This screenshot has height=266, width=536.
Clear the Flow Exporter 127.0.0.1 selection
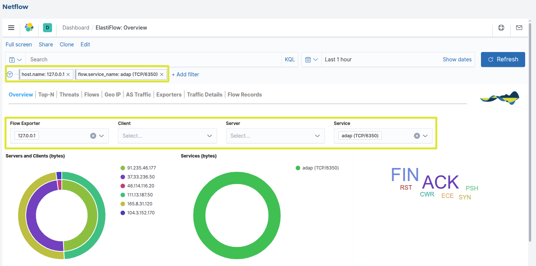pyautogui.click(x=93, y=136)
